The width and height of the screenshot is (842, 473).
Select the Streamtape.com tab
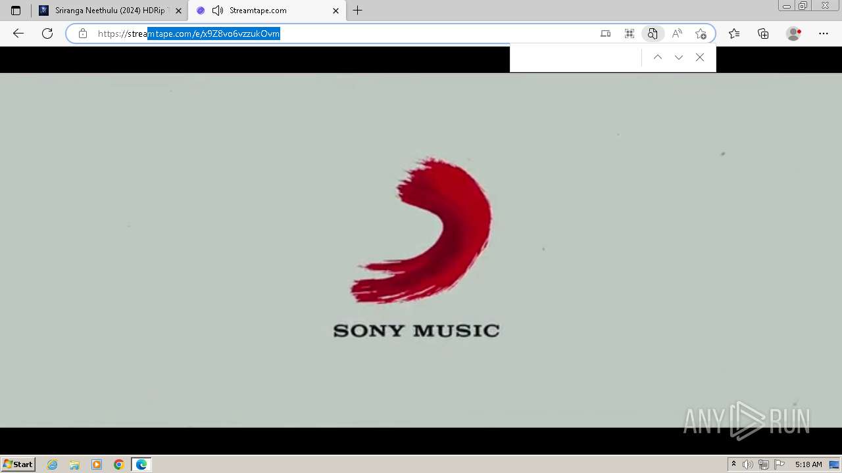pyautogui.click(x=266, y=11)
